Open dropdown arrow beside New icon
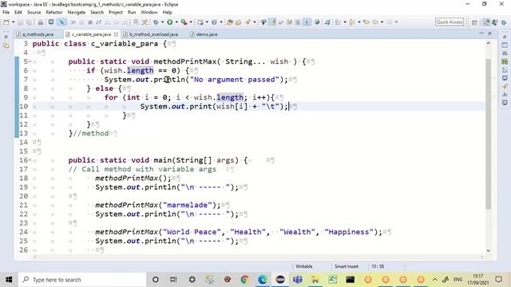 [x=14, y=22]
